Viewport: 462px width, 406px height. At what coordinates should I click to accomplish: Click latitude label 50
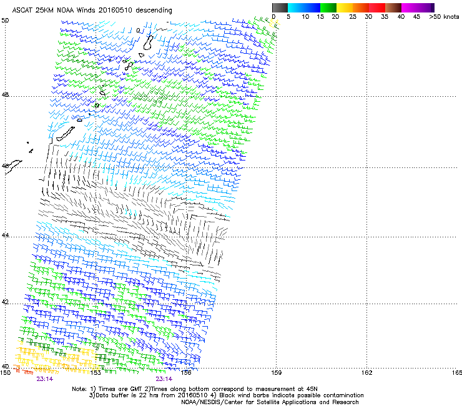click(5, 21)
